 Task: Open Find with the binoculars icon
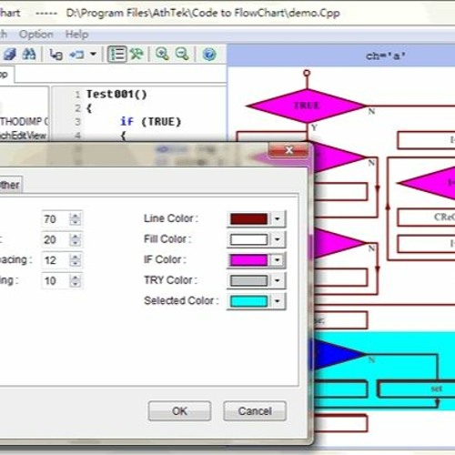click(x=29, y=55)
